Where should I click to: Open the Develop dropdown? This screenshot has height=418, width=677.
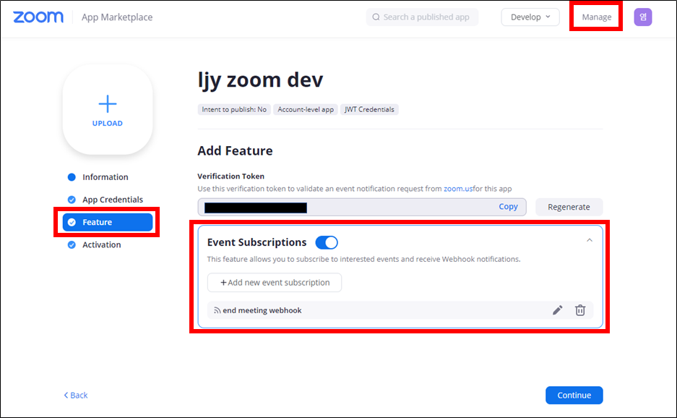tap(530, 17)
